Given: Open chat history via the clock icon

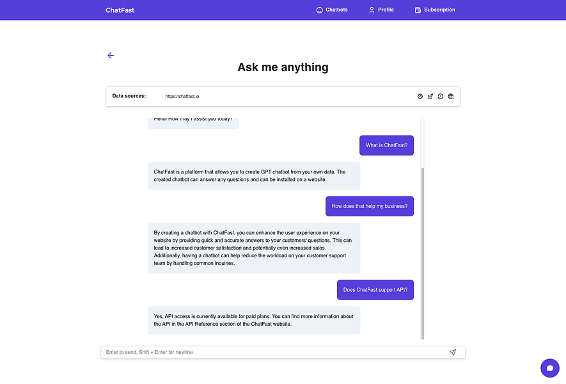Looking at the screenshot, I should click(x=440, y=96).
